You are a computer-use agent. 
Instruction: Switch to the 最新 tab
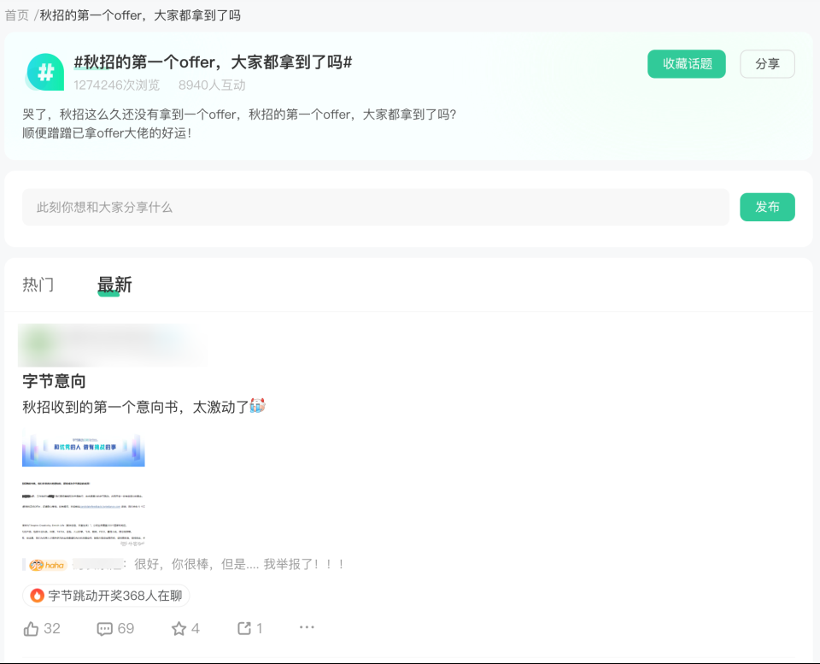click(114, 285)
